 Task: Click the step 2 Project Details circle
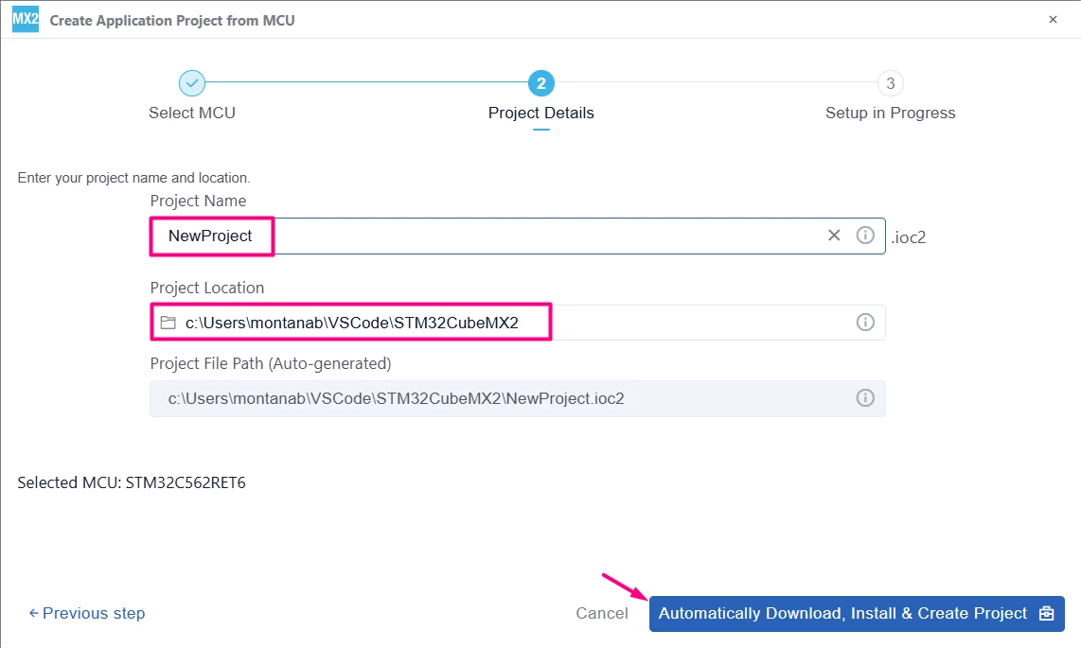click(x=541, y=83)
